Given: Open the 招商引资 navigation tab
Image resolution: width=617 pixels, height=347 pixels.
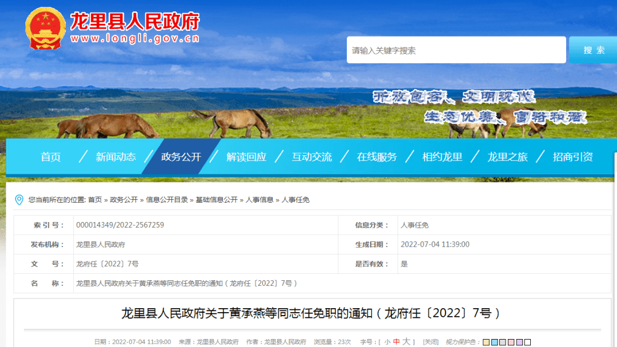Looking at the screenshot, I should pyautogui.click(x=572, y=157).
